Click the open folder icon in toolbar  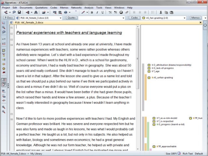coord(44,12)
